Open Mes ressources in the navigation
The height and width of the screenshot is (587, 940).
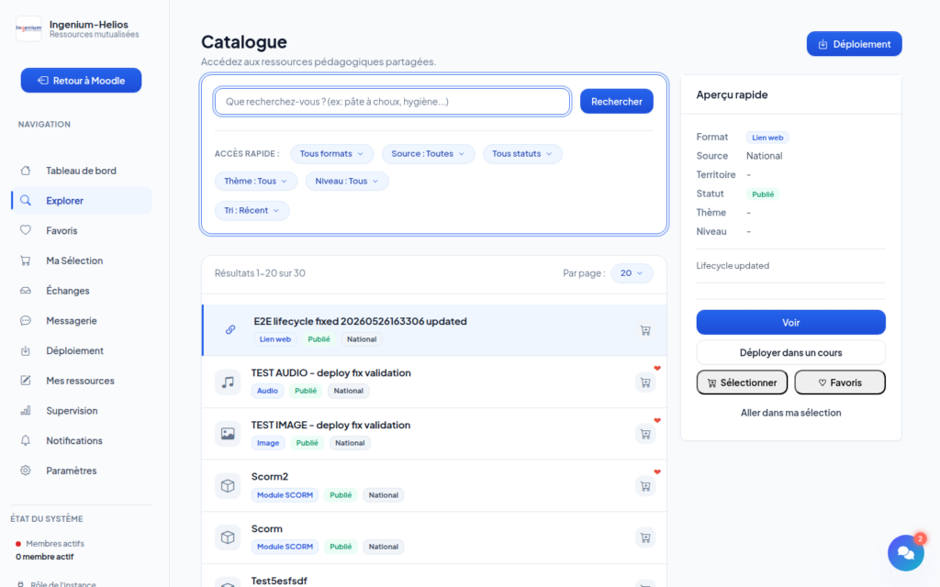point(81,381)
